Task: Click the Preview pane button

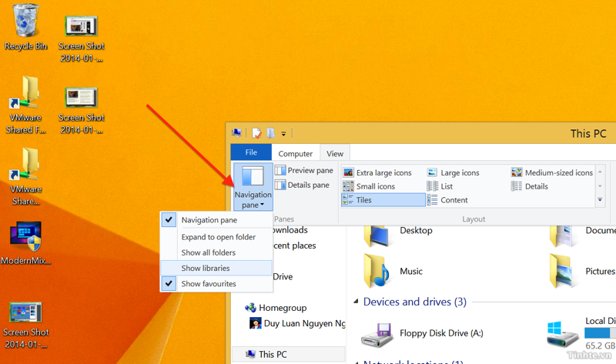Action: (x=303, y=170)
